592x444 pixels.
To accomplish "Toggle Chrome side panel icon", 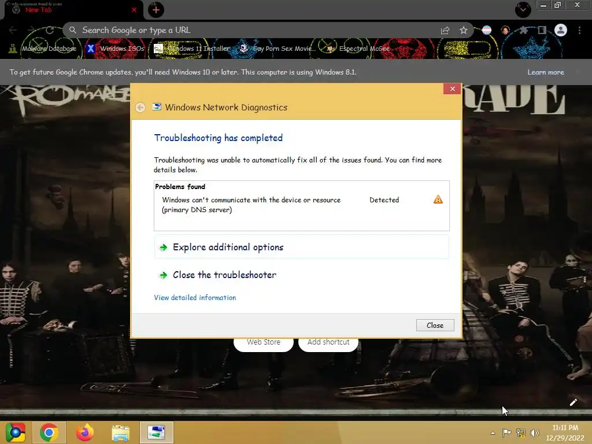I will [542, 30].
